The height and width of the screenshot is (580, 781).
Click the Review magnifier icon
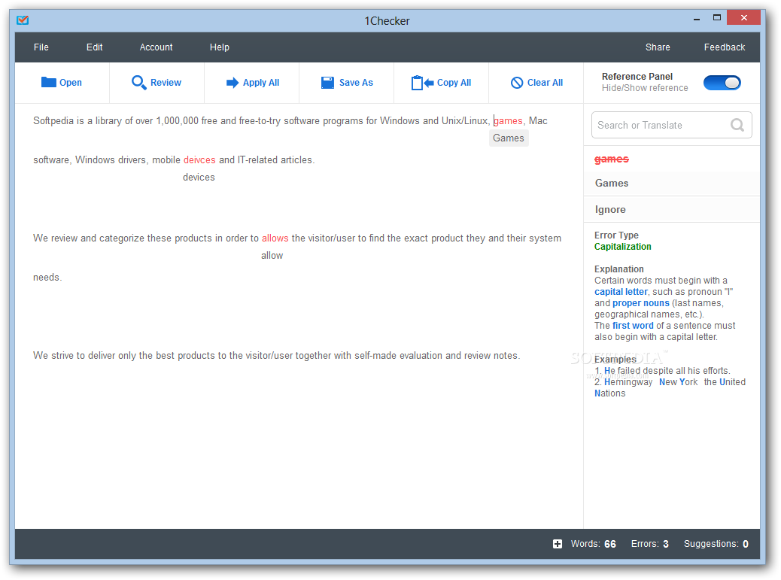[138, 82]
